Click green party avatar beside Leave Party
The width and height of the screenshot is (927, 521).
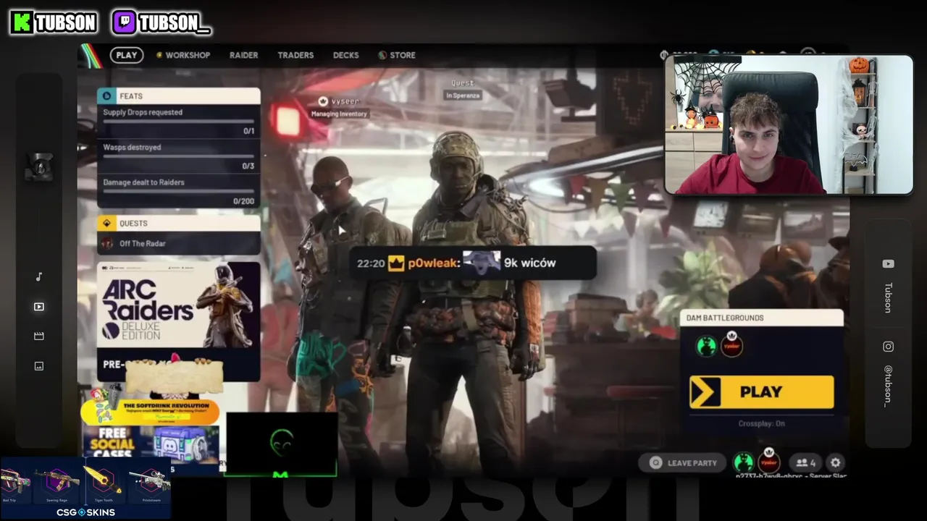pyautogui.click(x=743, y=462)
